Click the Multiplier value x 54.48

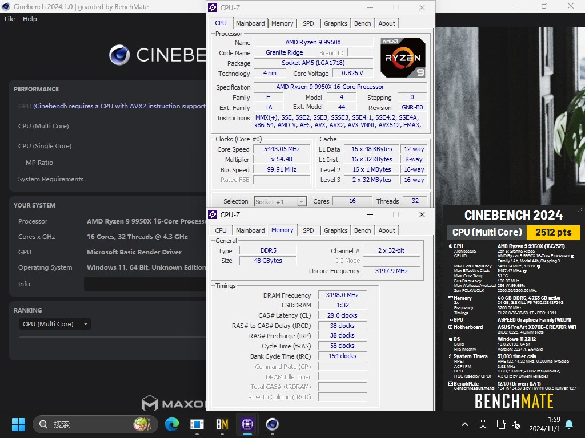click(x=282, y=159)
